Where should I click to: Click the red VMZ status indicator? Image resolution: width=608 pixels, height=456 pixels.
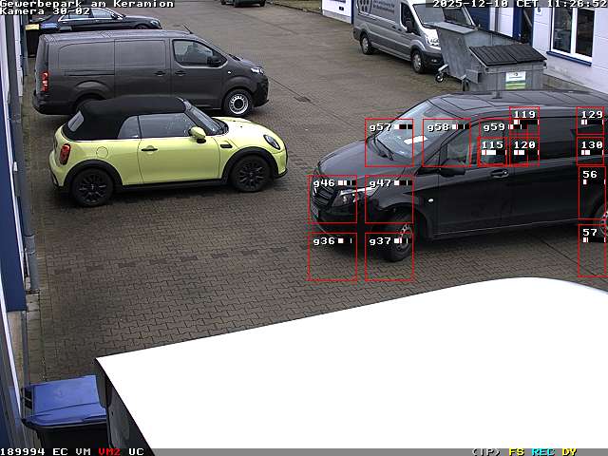109,451
